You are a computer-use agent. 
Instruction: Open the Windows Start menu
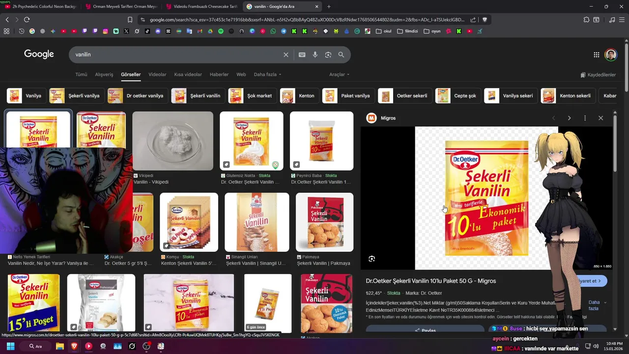tap(10, 346)
